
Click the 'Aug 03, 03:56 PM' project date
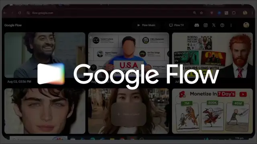coord(19,82)
